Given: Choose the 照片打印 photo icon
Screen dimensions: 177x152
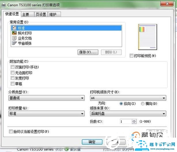Looking at the screenshot, I should pyautogui.click(x=14, y=33).
